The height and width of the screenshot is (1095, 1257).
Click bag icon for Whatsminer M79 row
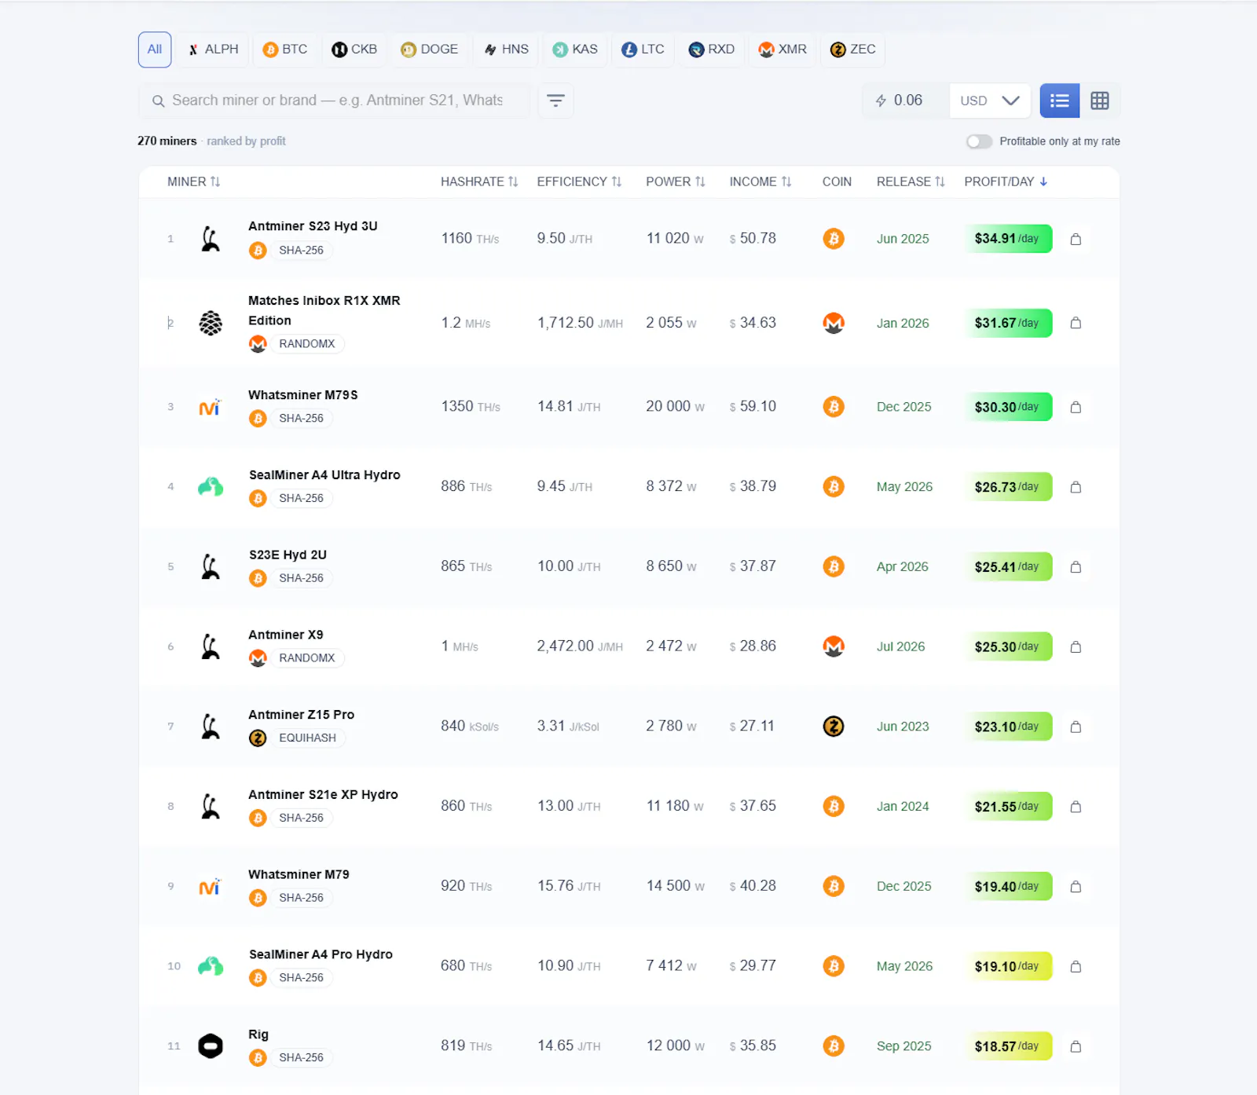click(1076, 886)
